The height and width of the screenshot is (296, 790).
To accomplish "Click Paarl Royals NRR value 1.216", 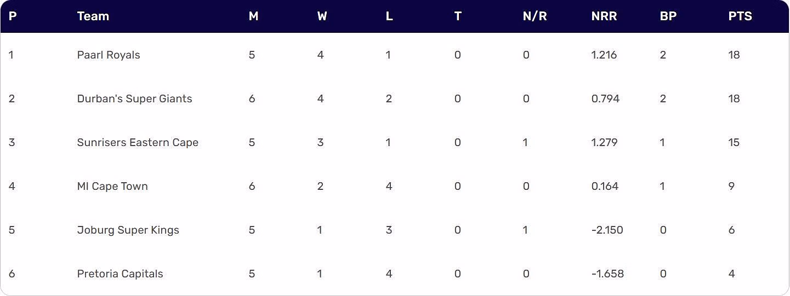I will [x=604, y=55].
